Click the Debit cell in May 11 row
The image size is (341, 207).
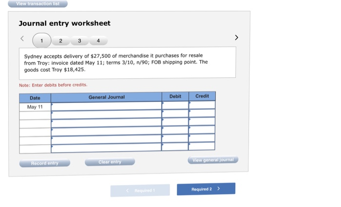pos(175,105)
